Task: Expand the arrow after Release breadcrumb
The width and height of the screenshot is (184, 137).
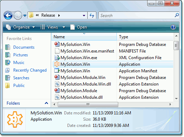Action: 59,15
